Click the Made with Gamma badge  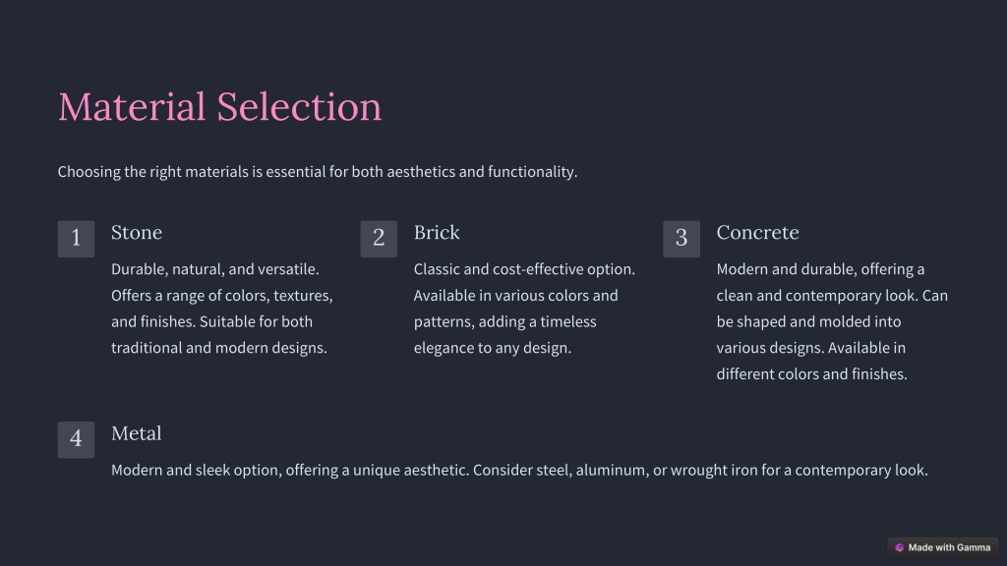tap(942, 547)
